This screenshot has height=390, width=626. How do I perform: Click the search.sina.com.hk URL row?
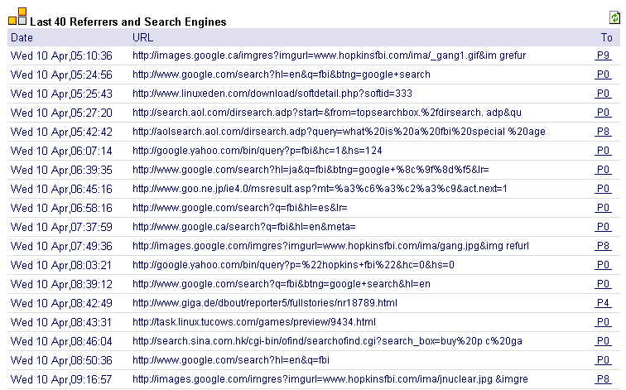(327, 341)
